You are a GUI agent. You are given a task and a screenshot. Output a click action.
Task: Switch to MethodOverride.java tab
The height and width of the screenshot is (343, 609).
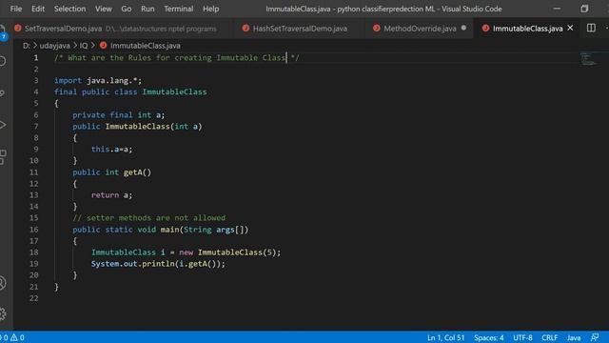pyautogui.click(x=420, y=29)
